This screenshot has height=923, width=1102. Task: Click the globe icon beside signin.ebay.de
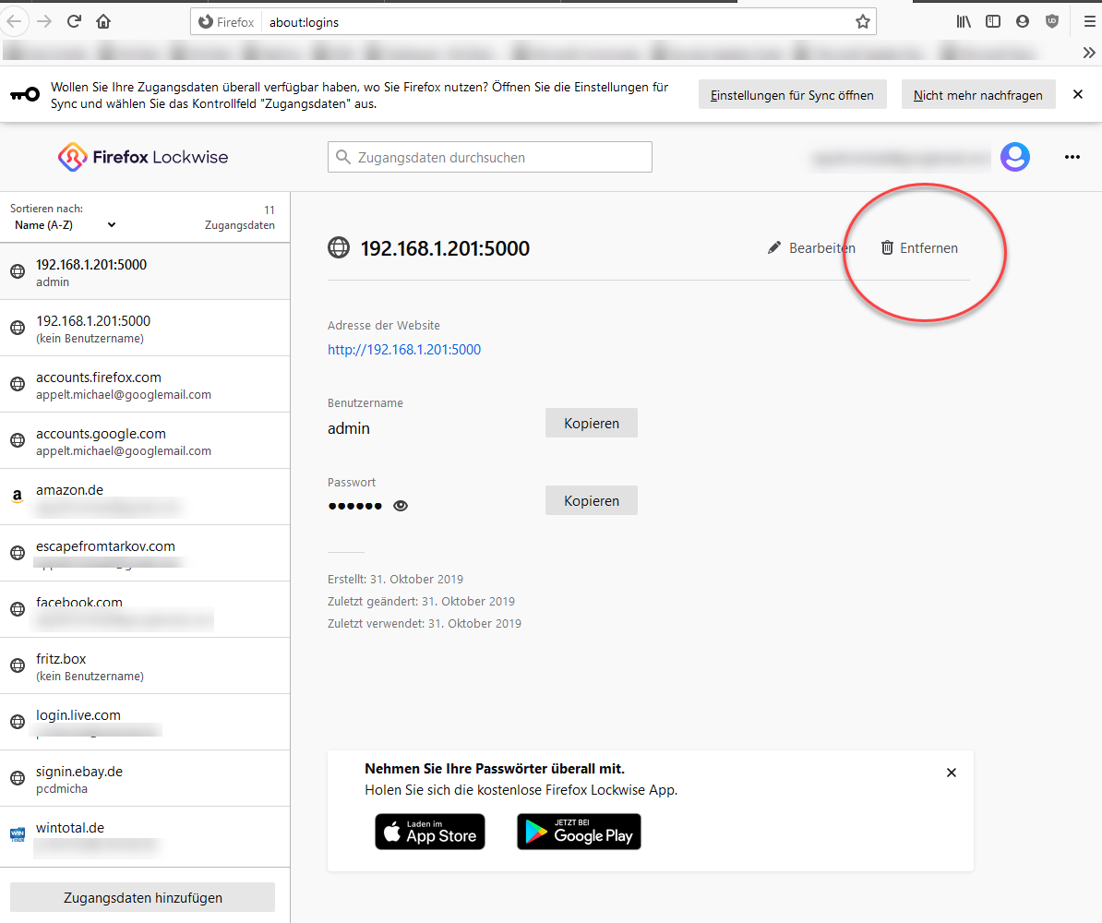18,777
